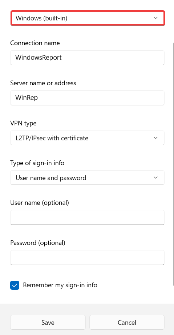This screenshot has height=335, width=174.
Task: Click the chevron arrow in VPN type box
Action: tap(156, 138)
